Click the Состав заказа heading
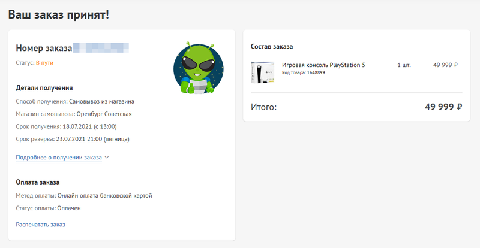Viewport: 480px width, 248px height. click(272, 47)
